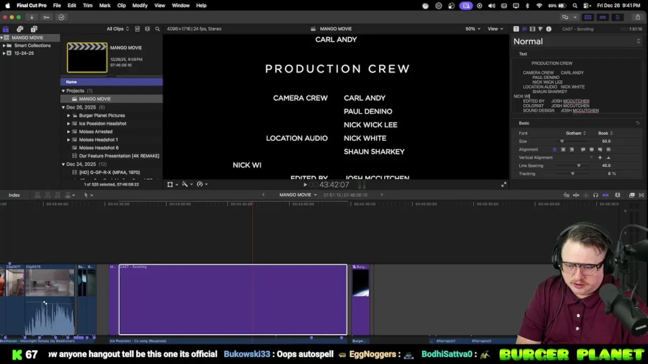Toggle the Timeline panel visibility

tap(602, 17)
